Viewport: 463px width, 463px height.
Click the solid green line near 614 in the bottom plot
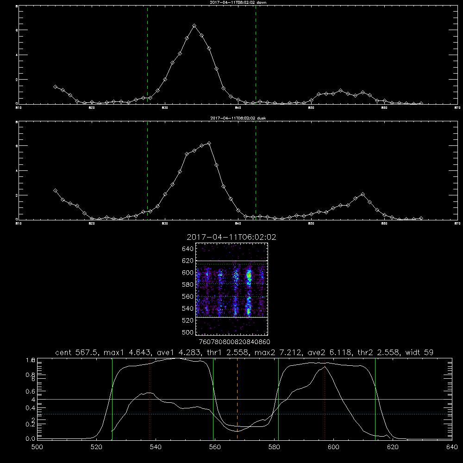(375, 399)
